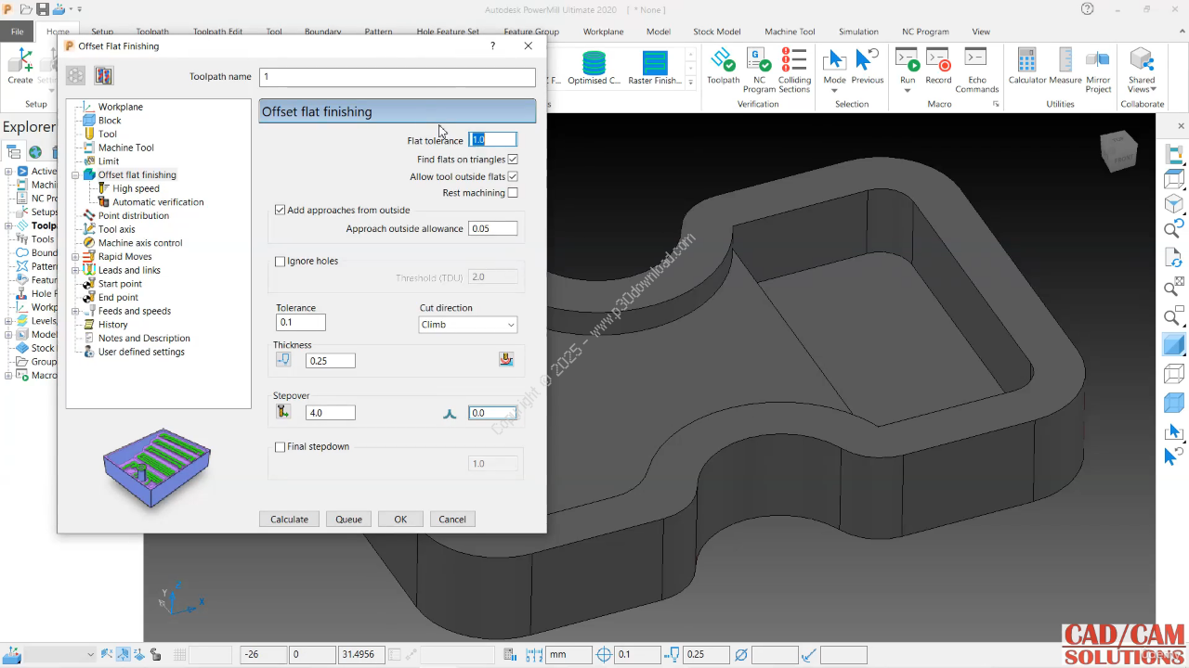Switch to the Stock Model tab
The width and height of the screenshot is (1189, 668).
click(716, 32)
